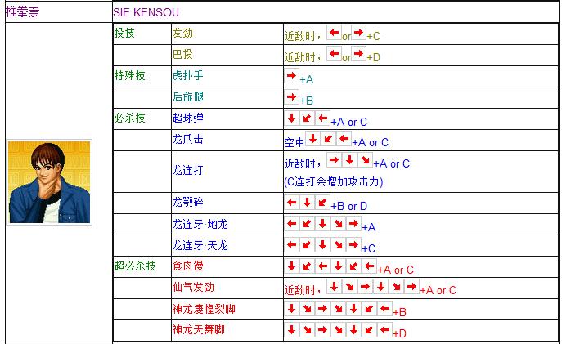562x344 pixels.
Task: Click the last left arrow icon in the 食肉馒 row
Action: click(x=369, y=266)
